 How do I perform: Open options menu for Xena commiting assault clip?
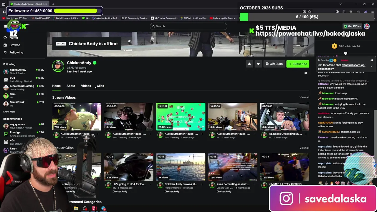[x=254, y=185]
